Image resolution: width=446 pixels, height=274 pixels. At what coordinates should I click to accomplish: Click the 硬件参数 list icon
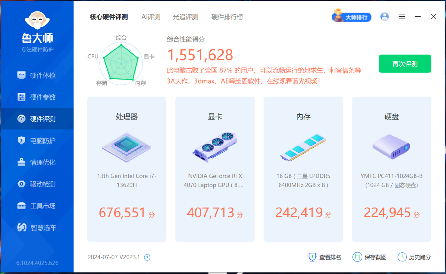click(x=22, y=97)
